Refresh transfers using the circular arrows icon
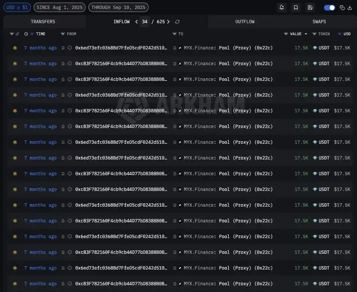Screen dimensions: 357x292 click(177, 22)
